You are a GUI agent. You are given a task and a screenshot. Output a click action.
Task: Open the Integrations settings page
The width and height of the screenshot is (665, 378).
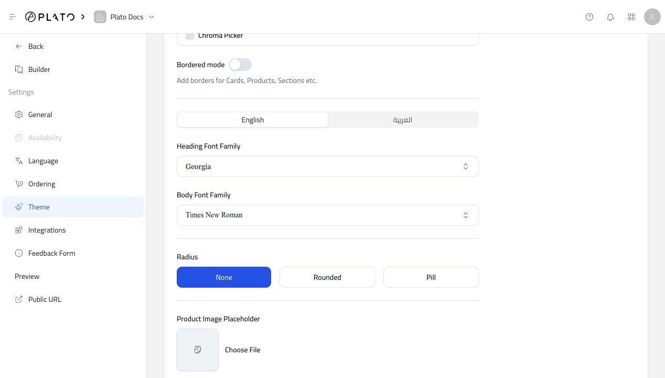(73, 230)
